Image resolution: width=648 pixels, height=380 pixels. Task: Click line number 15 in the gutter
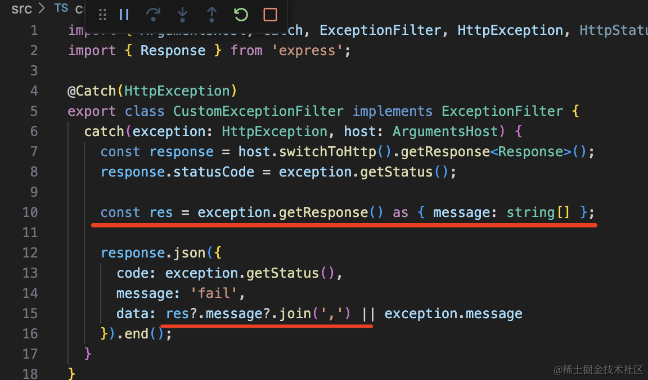(x=30, y=314)
